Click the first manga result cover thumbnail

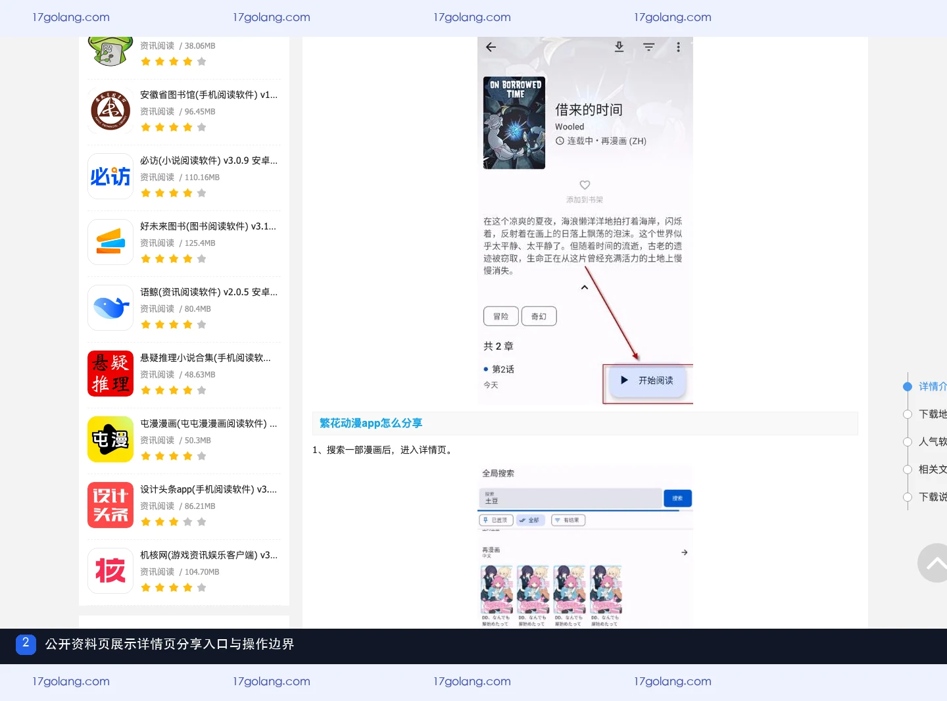click(497, 589)
